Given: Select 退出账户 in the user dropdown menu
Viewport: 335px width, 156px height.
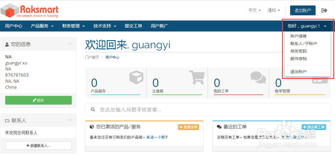Looking at the screenshot, I should click(298, 71).
